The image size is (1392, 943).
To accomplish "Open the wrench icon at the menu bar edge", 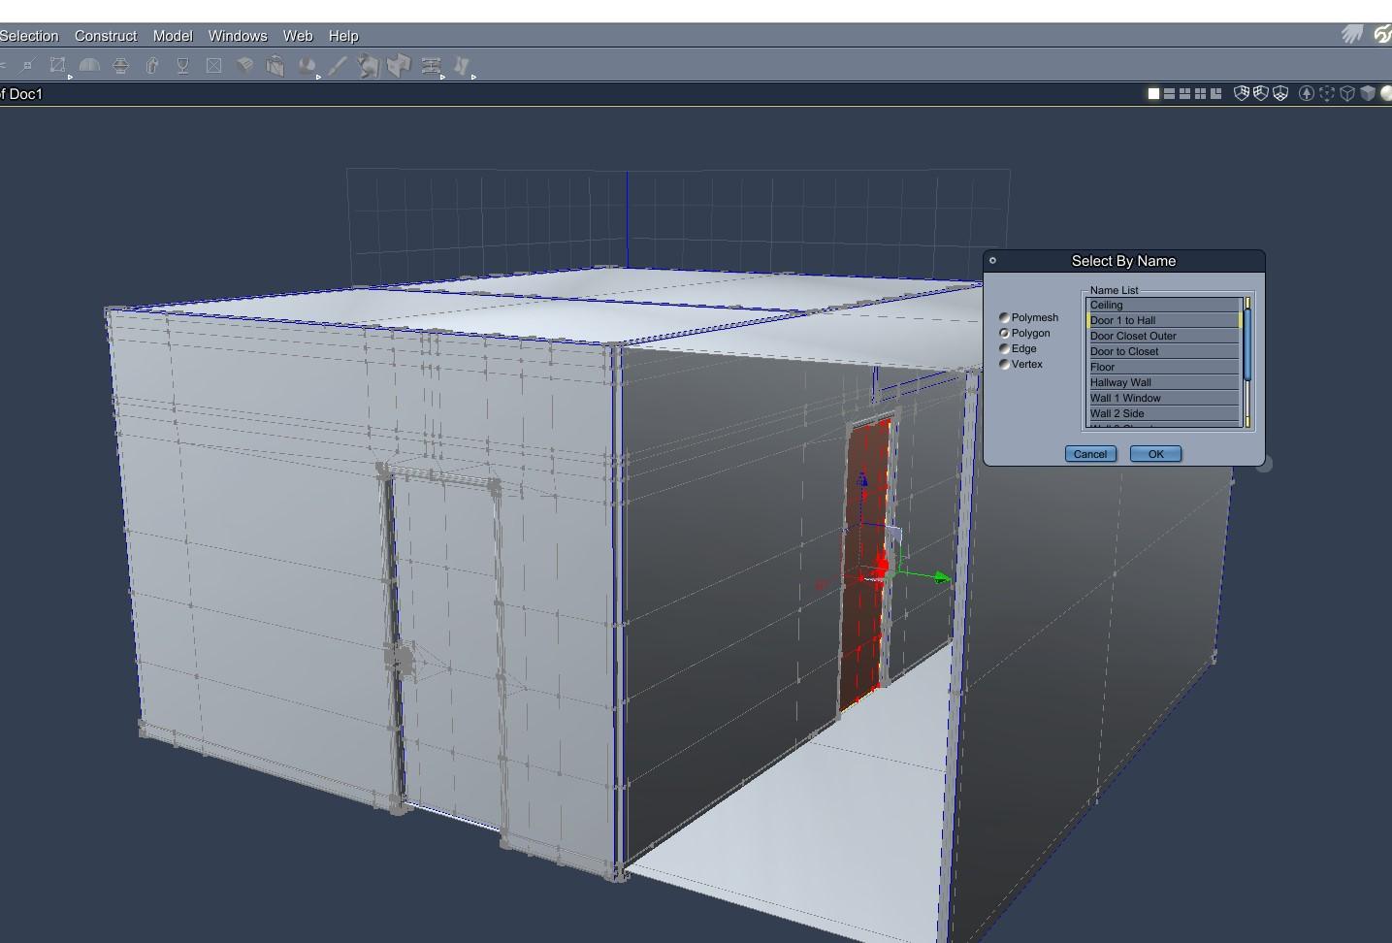I will [1383, 35].
